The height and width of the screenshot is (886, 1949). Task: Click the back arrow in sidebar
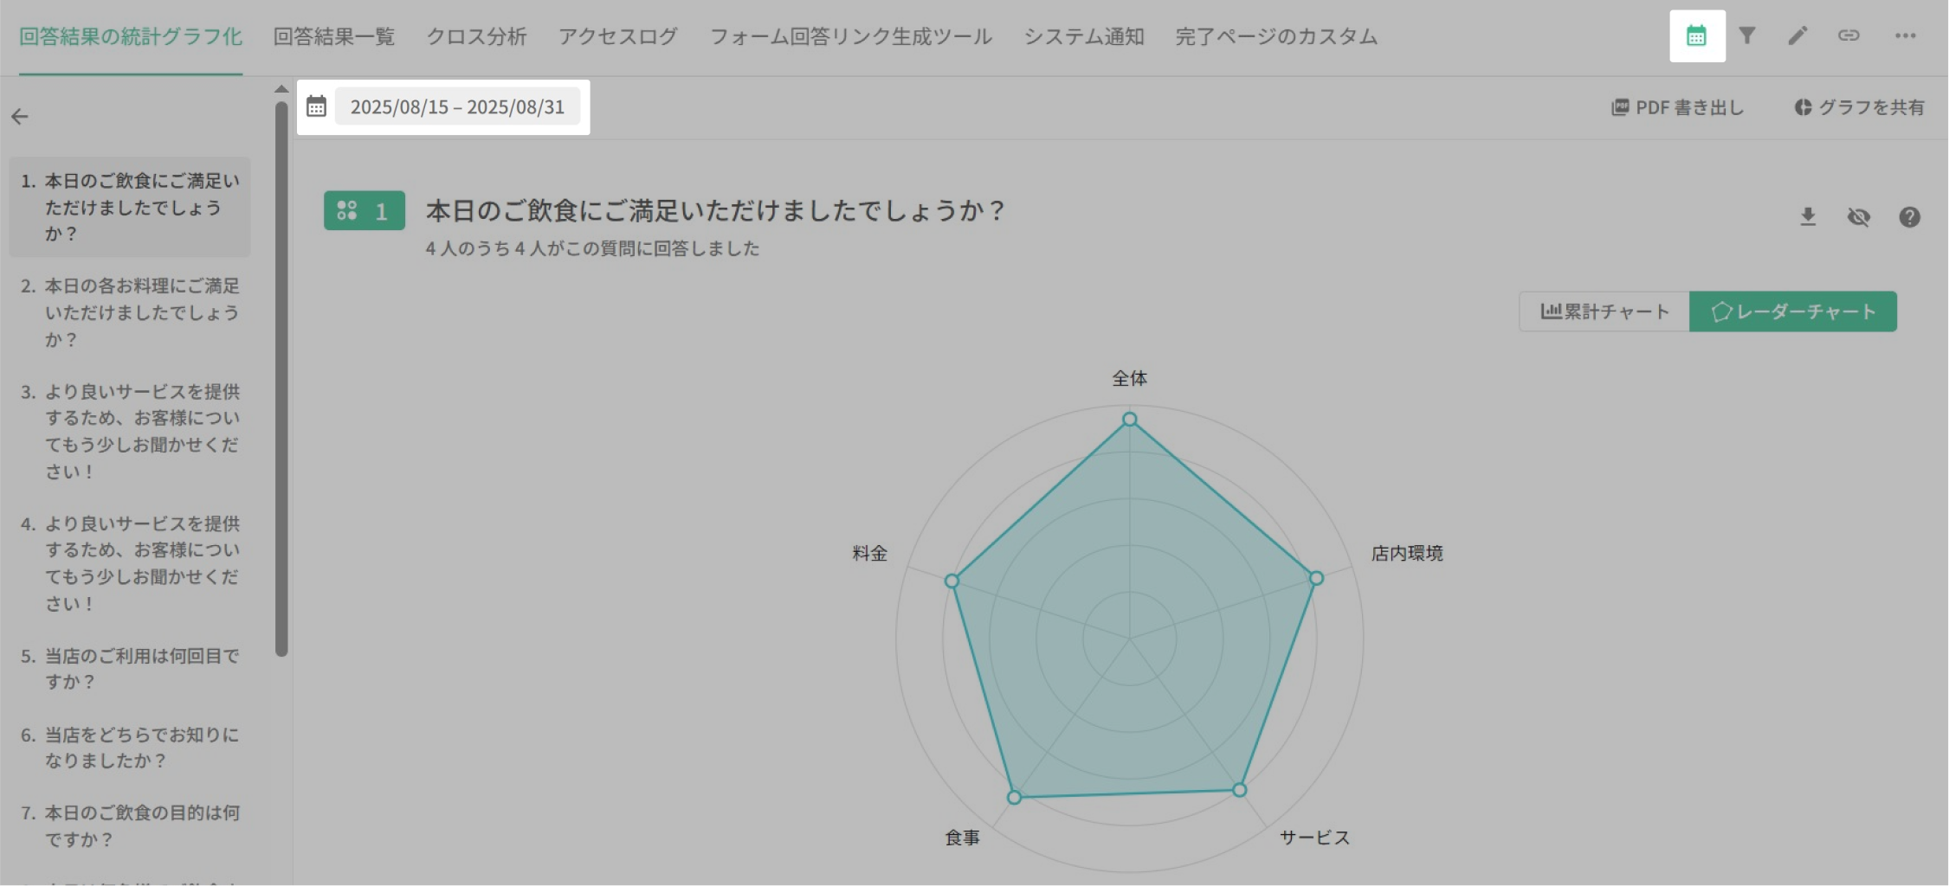click(x=20, y=117)
